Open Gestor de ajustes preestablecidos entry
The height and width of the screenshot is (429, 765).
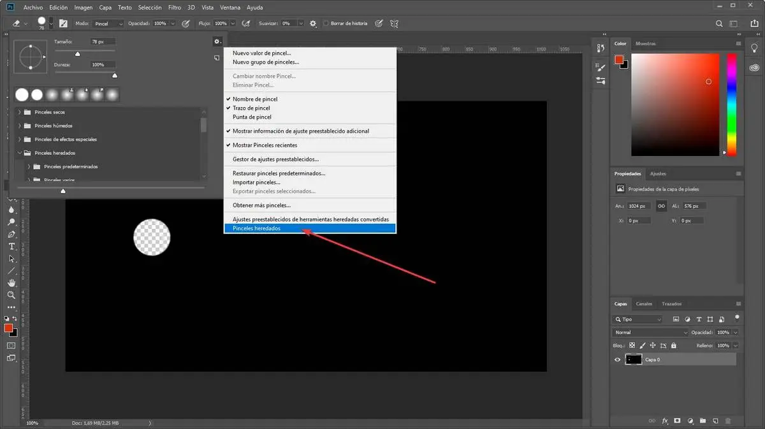pyautogui.click(x=310, y=159)
